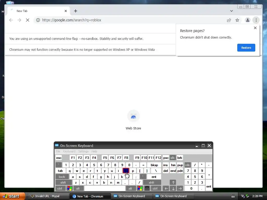This screenshot has width=267, height=200.
Task: Open Chromium three-dot menu
Action: [256, 20]
